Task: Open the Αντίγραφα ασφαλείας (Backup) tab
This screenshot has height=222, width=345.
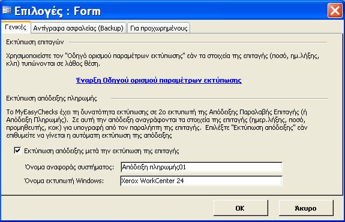Action: [79, 28]
